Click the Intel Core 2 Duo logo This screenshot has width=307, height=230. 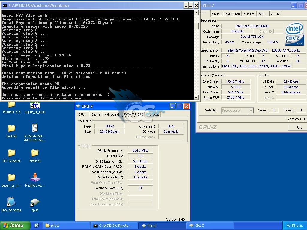click(295, 34)
